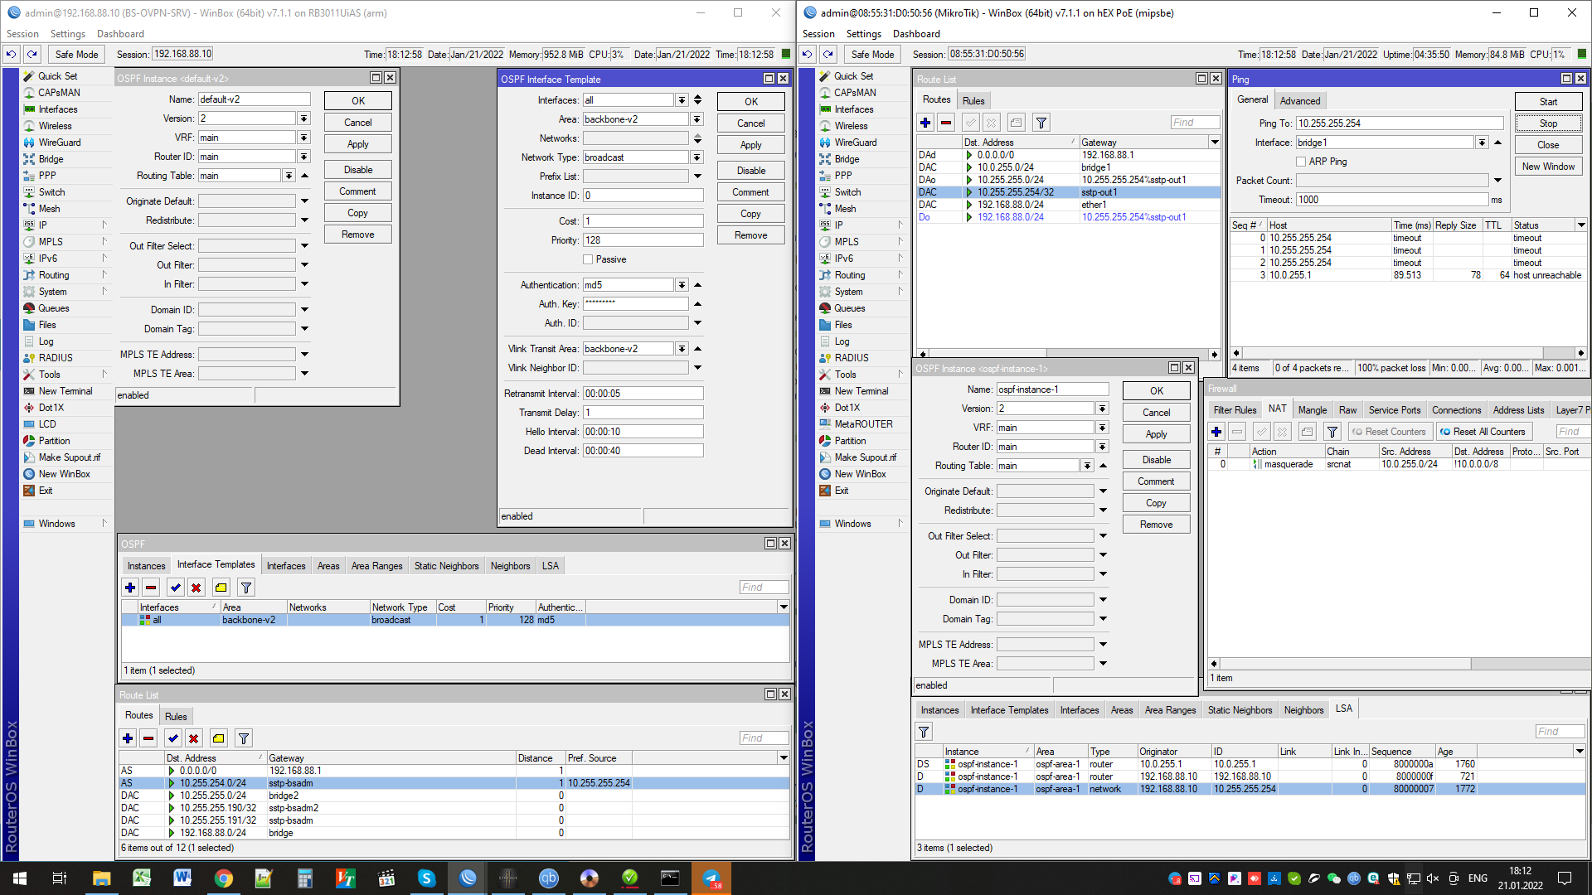Open Google Chrome from the Windows taskbar

pyautogui.click(x=224, y=878)
